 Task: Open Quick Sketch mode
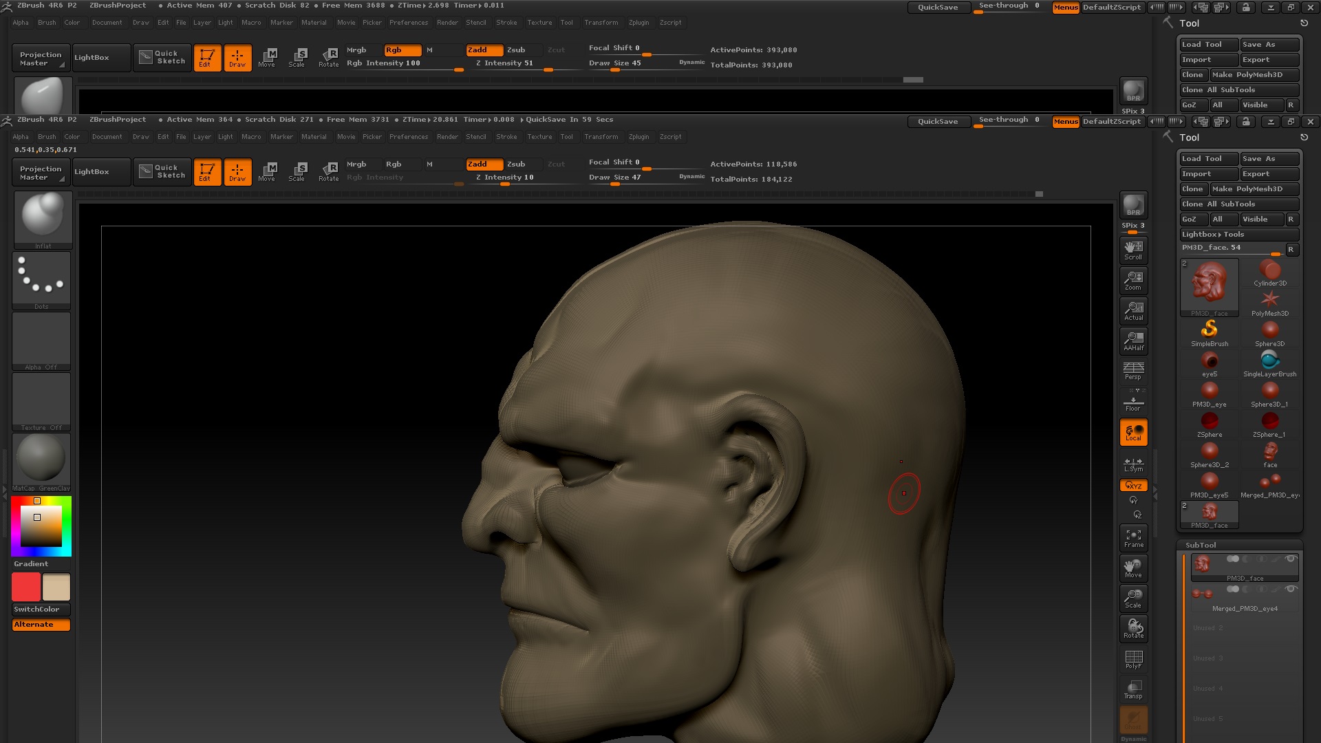pos(162,171)
